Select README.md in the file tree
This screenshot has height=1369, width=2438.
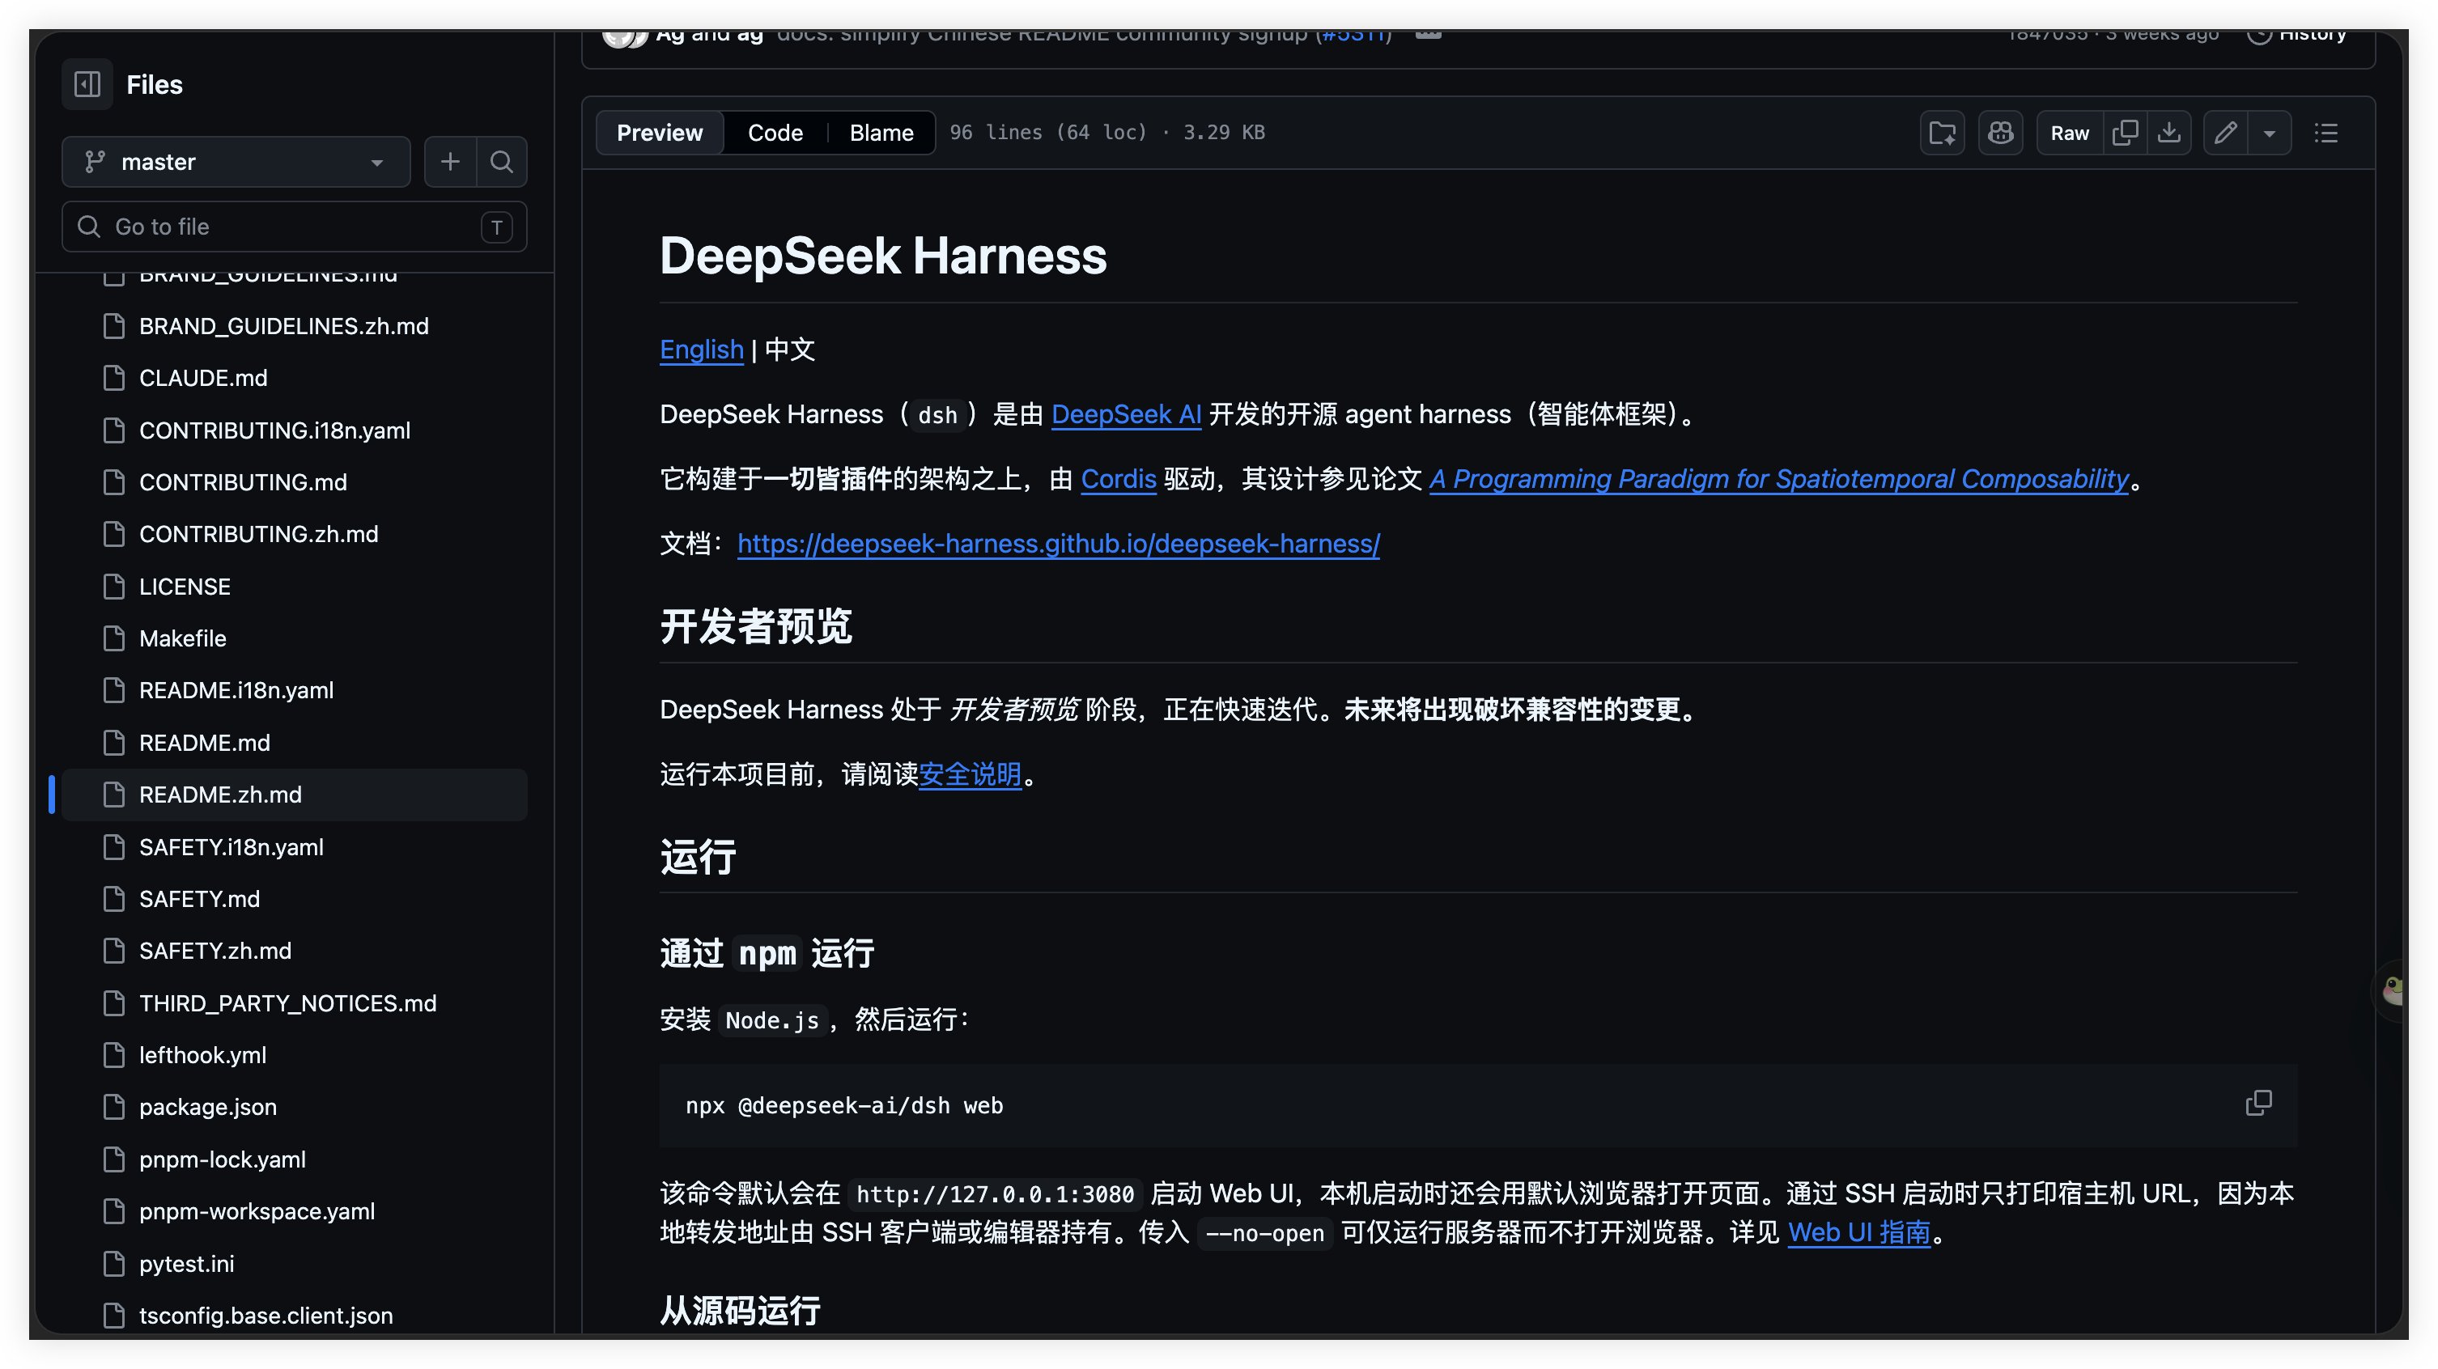click(295, 743)
